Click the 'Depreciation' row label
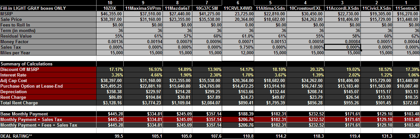The width and height of the screenshot is (420, 139). click(x=13, y=92)
